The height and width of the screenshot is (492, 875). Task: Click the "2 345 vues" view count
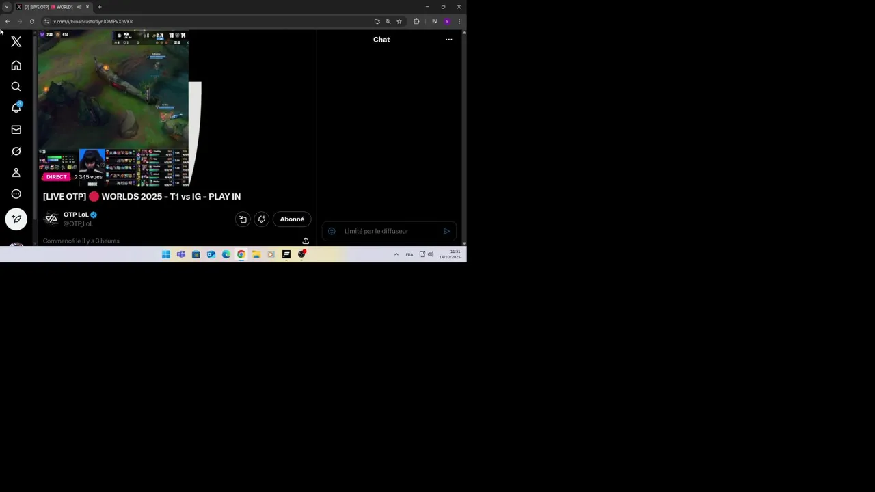(88, 177)
